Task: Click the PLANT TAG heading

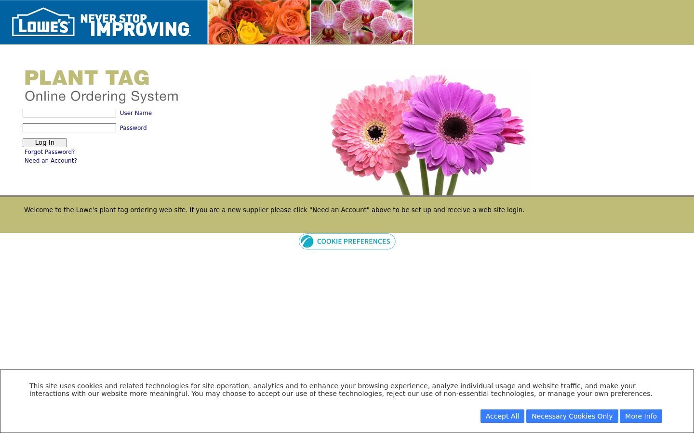Action: (87, 78)
